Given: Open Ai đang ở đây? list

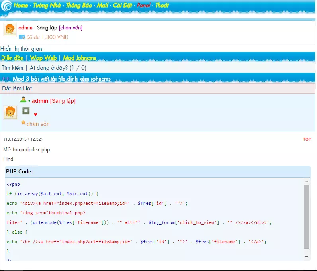Looking at the screenshot, I should [x=58, y=68].
